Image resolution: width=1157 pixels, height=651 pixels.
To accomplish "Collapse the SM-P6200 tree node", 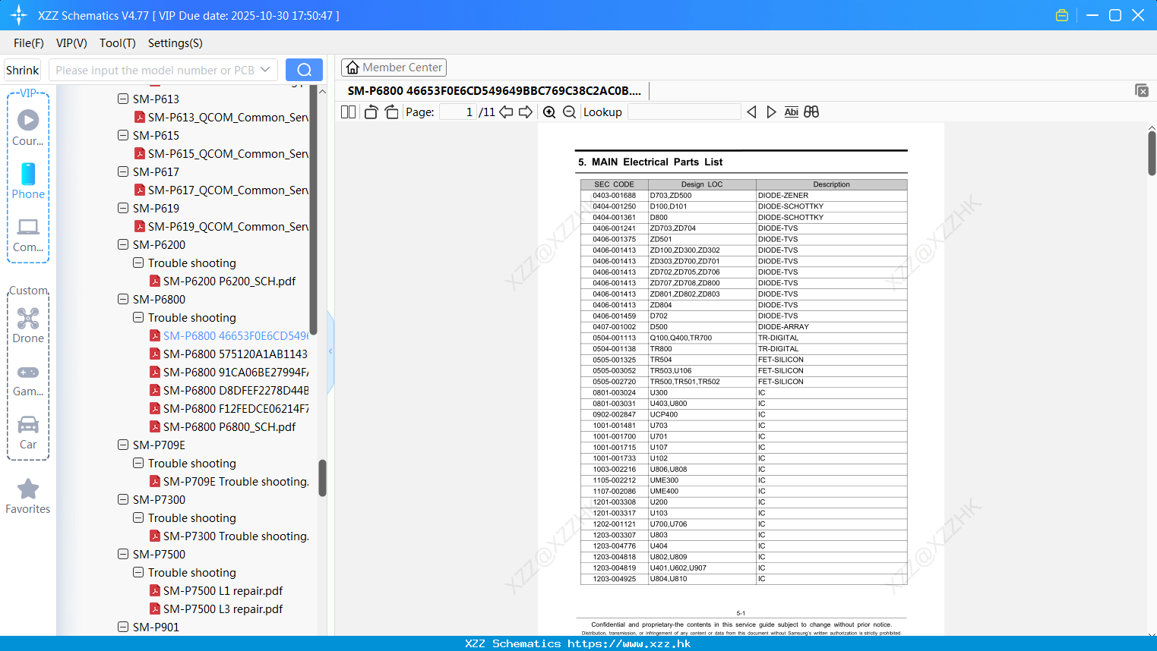I will pyautogui.click(x=123, y=244).
